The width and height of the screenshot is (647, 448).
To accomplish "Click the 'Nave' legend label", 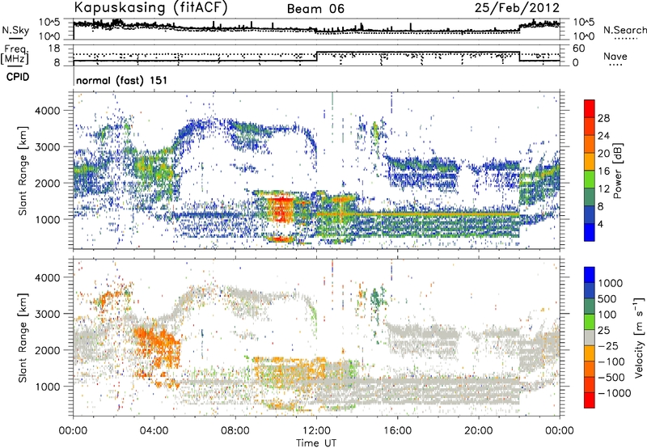I will pos(615,57).
